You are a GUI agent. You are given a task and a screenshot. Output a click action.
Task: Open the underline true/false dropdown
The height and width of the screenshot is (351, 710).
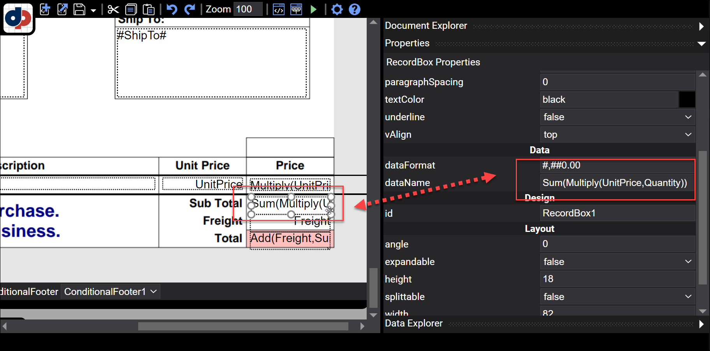pos(617,117)
